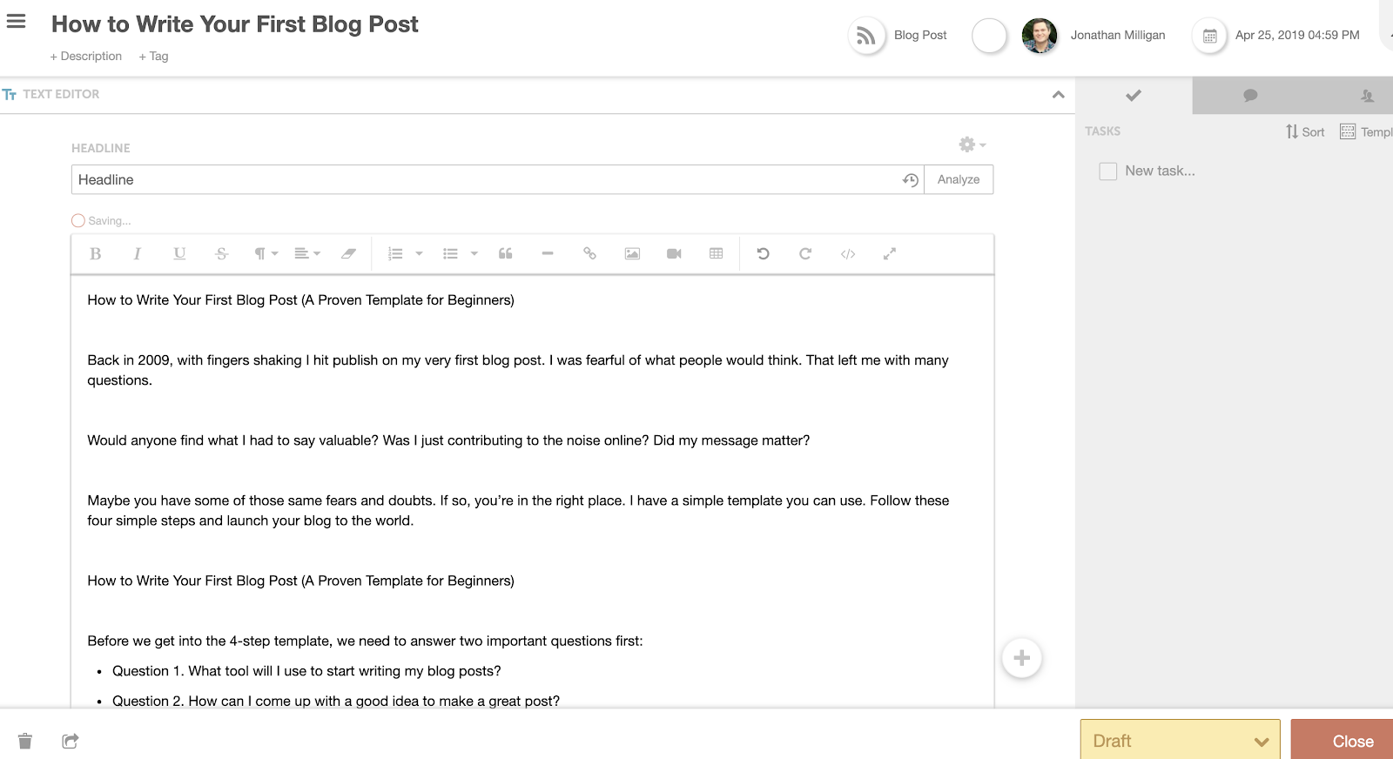Undo the last edit
Viewport: 1393px width, 759px height.
coord(763,254)
